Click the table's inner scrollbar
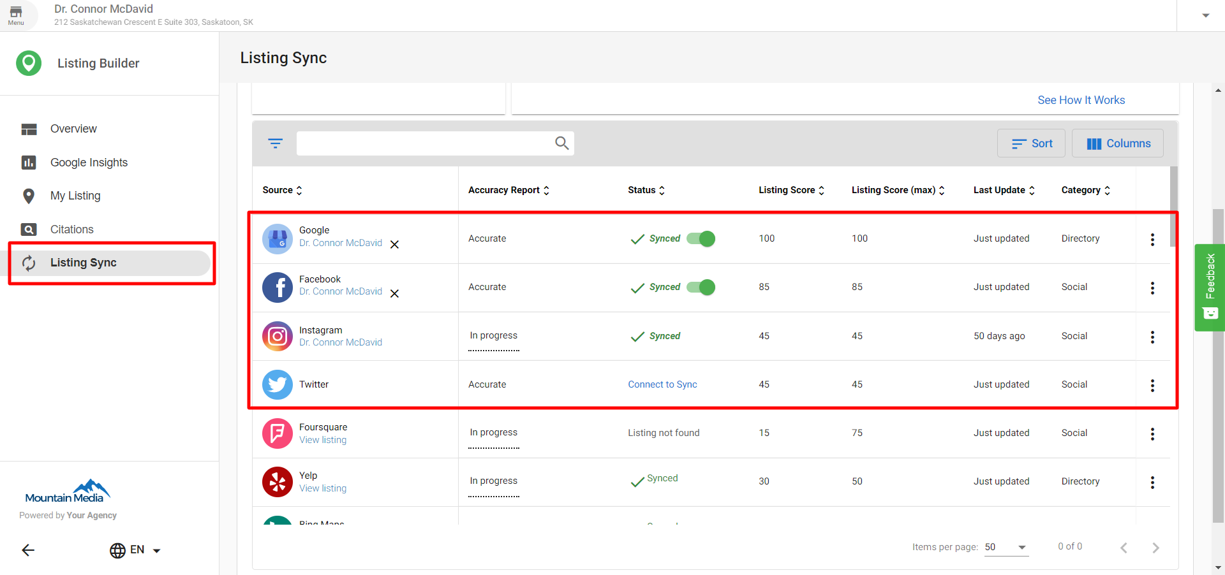This screenshot has width=1225, height=575. (x=1174, y=207)
